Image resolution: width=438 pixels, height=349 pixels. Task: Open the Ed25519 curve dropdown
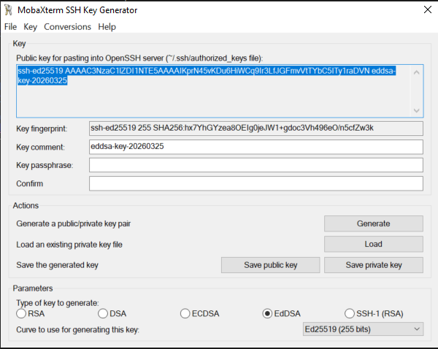pyautogui.click(x=363, y=329)
